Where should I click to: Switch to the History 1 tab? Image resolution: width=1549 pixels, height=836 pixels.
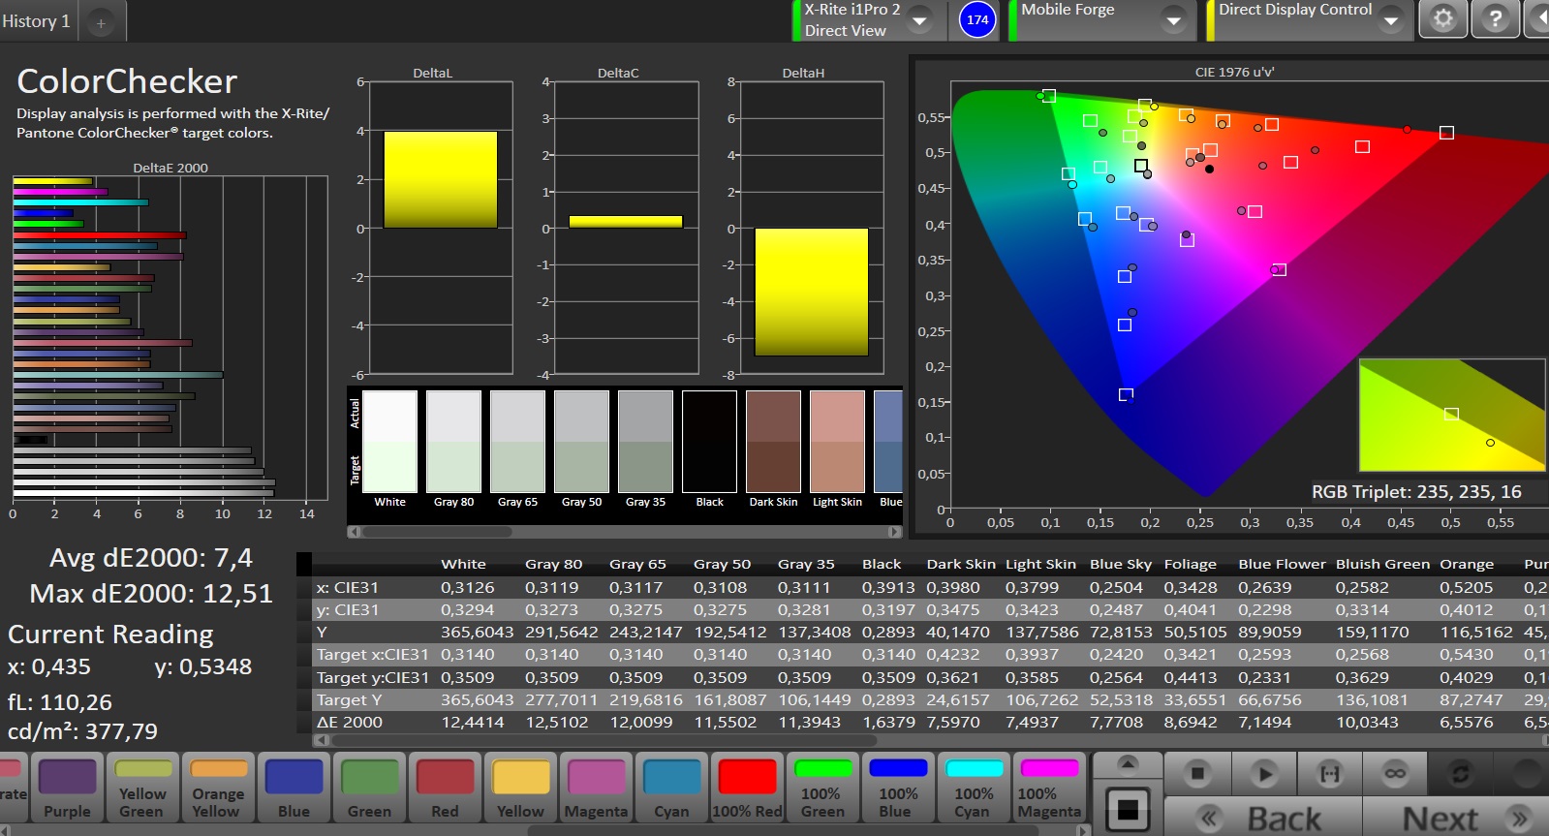(36, 21)
